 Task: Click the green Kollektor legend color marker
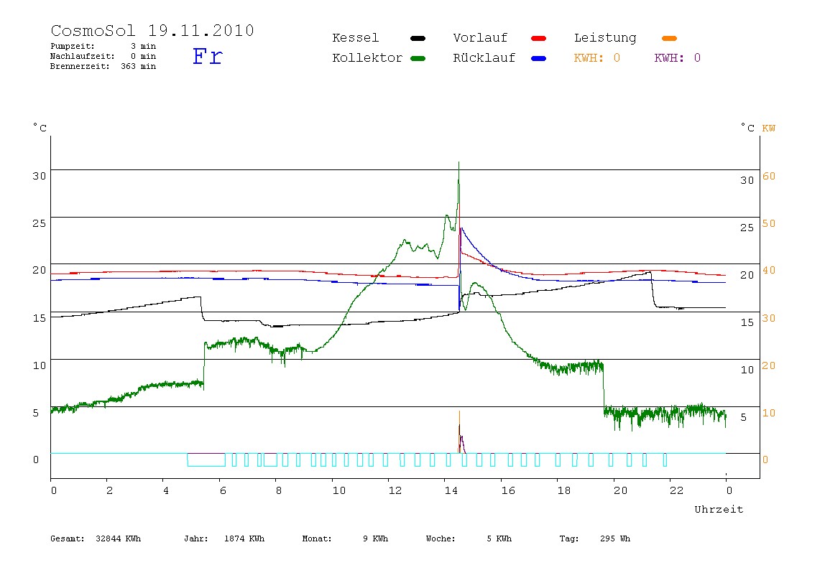[418, 58]
